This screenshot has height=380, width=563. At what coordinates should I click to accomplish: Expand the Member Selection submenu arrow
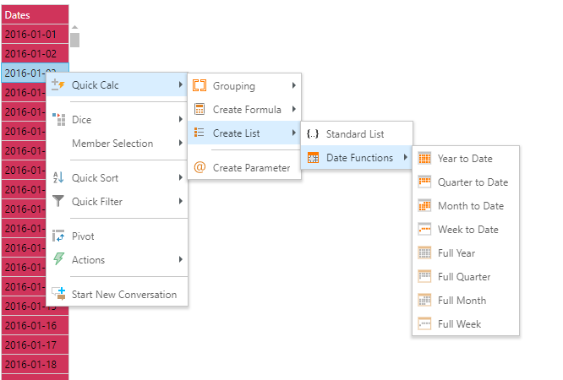tap(181, 143)
